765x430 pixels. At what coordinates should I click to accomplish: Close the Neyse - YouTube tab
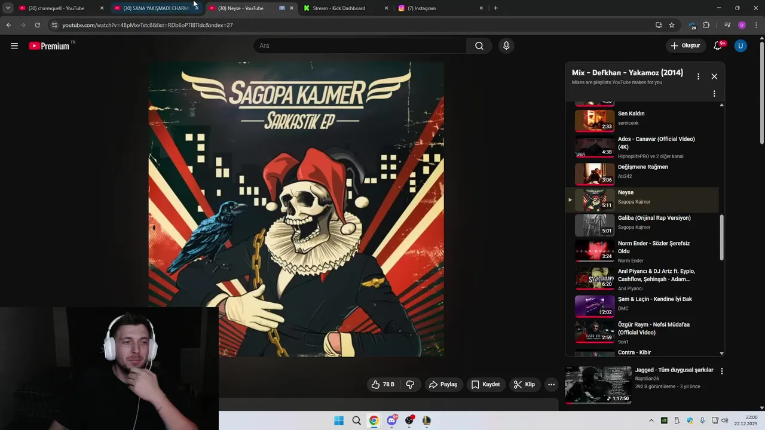point(292,8)
